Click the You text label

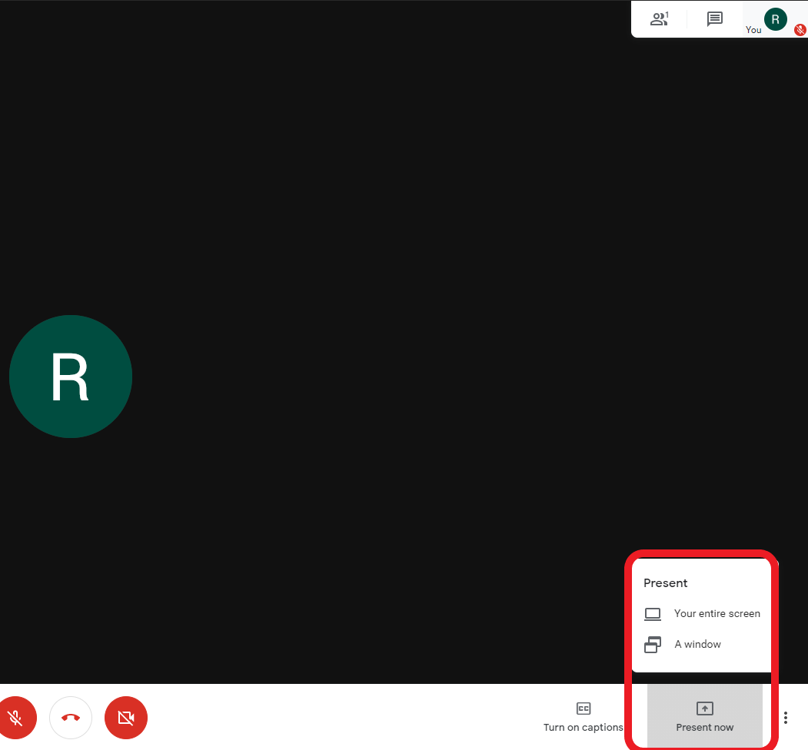[x=753, y=30]
